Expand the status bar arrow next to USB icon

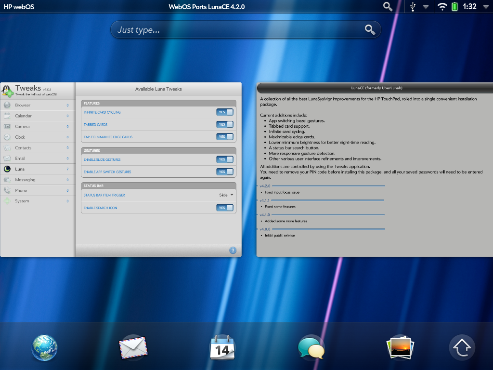(x=426, y=7)
